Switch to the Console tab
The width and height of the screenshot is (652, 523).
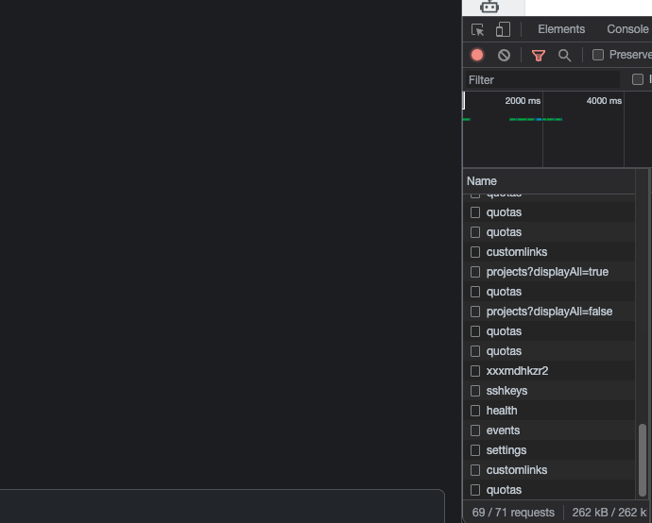tap(627, 29)
